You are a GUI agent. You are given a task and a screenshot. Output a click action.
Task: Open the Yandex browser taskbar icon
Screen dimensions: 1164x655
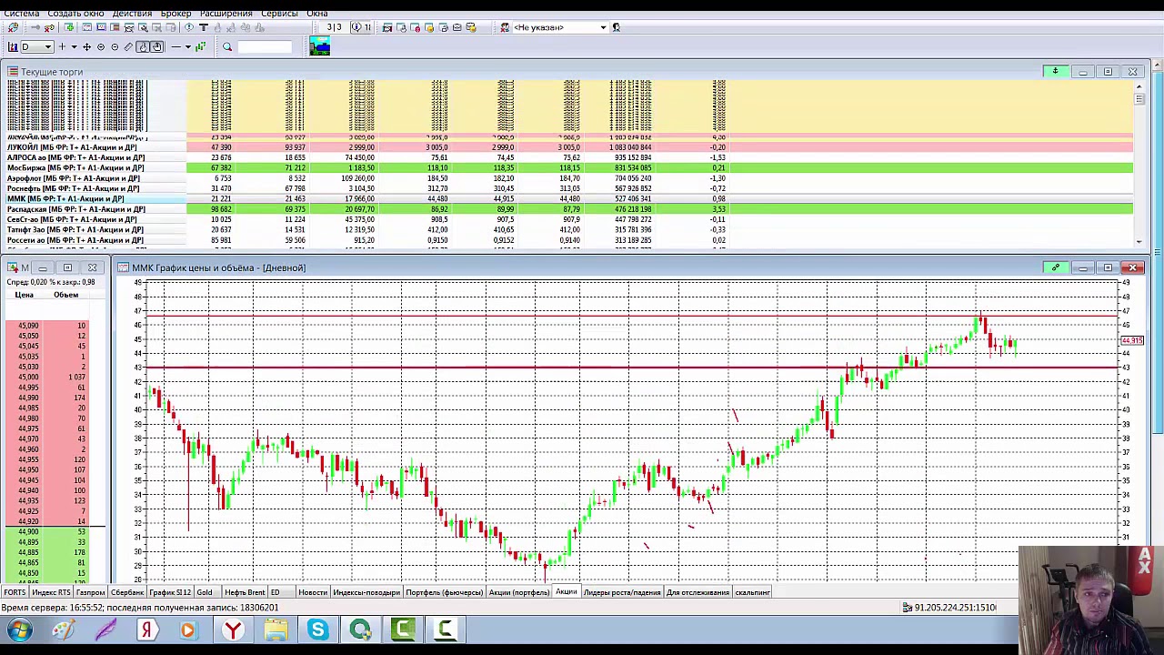[234, 630]
